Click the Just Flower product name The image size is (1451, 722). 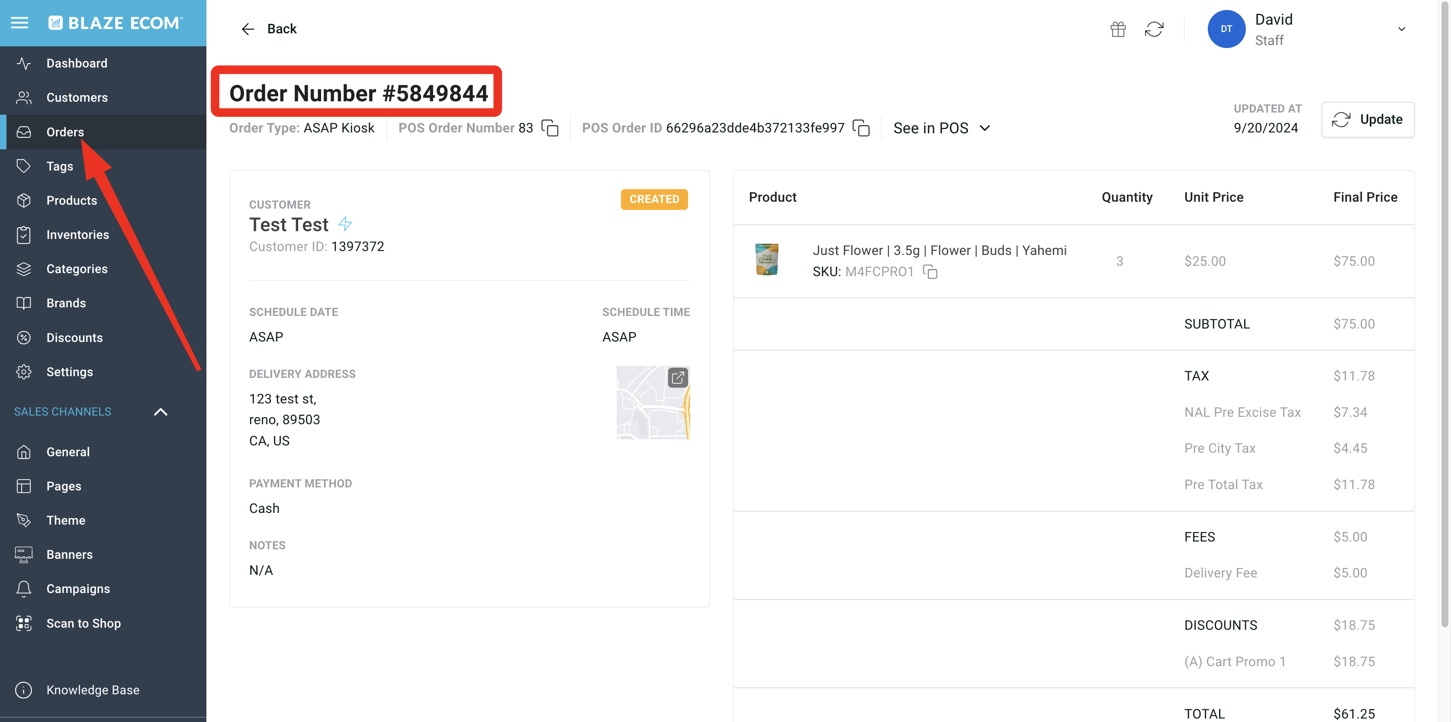[939, 250]
